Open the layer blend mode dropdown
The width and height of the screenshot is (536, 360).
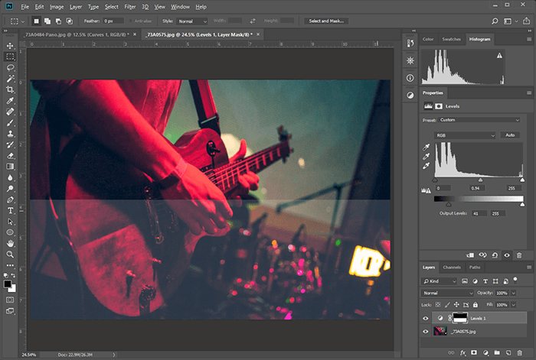pos(447,293)
